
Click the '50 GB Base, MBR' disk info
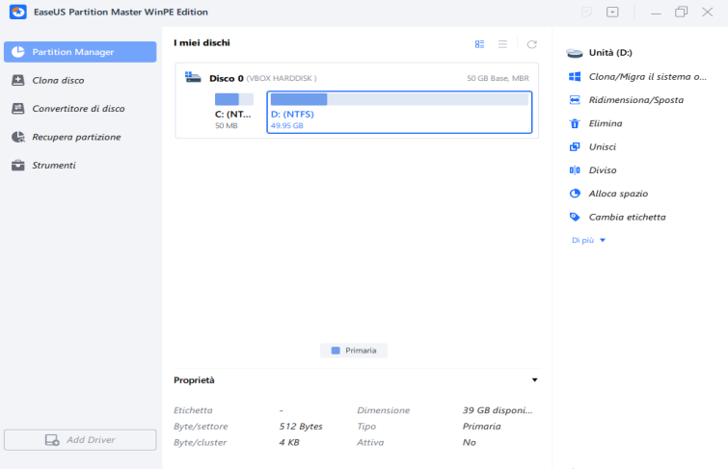(x=498, y=78)
